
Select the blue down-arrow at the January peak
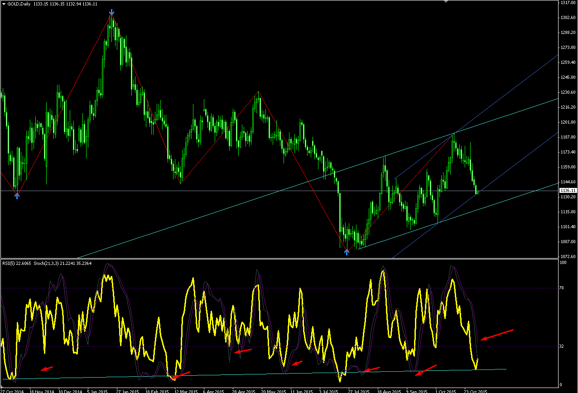111,13
